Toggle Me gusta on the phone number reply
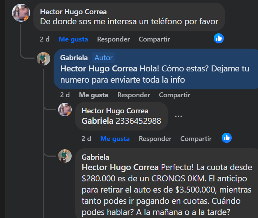 point(115,139)
